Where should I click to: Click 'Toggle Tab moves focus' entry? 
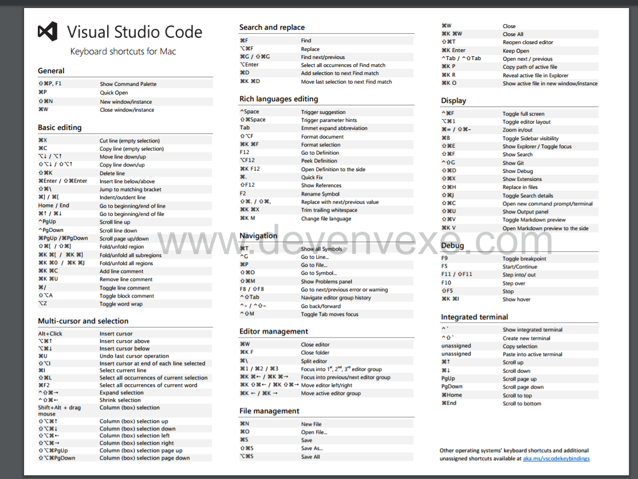(x=329, y=314)
